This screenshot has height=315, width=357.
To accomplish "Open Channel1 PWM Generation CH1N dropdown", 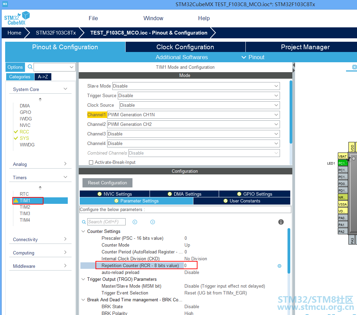I will pyautogui.click(x=193, y=115).
